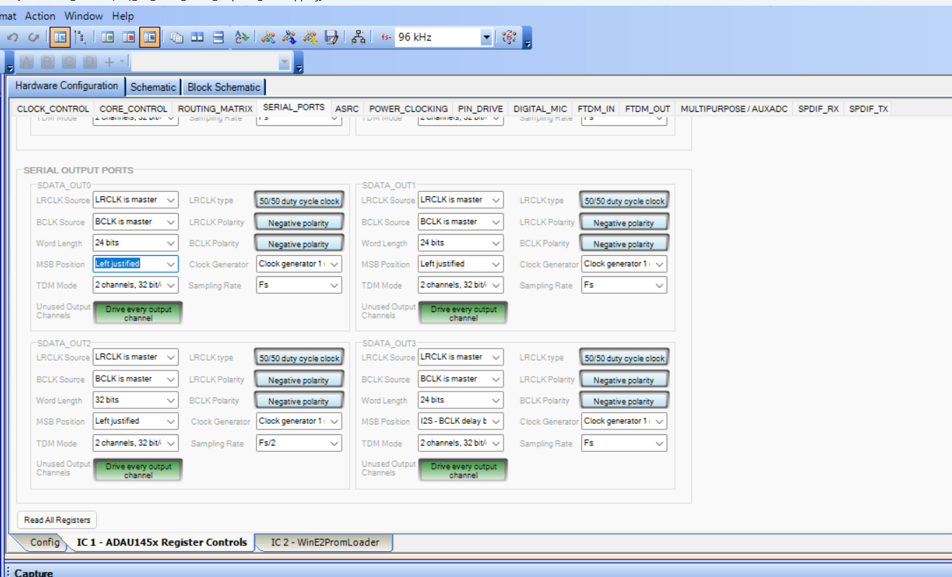The height and width of the screenshot is (577, 952).
Task: Click the red panel layout toolbar icon
Action: coord(129,37)
